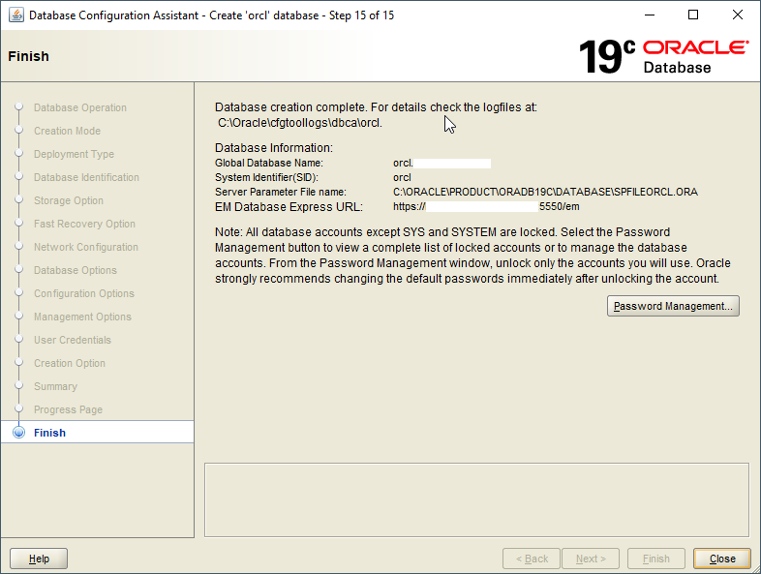Viewport: 761px width, 574px height.
Task: Select the User Credentials step
Action: tap(73, 340)
